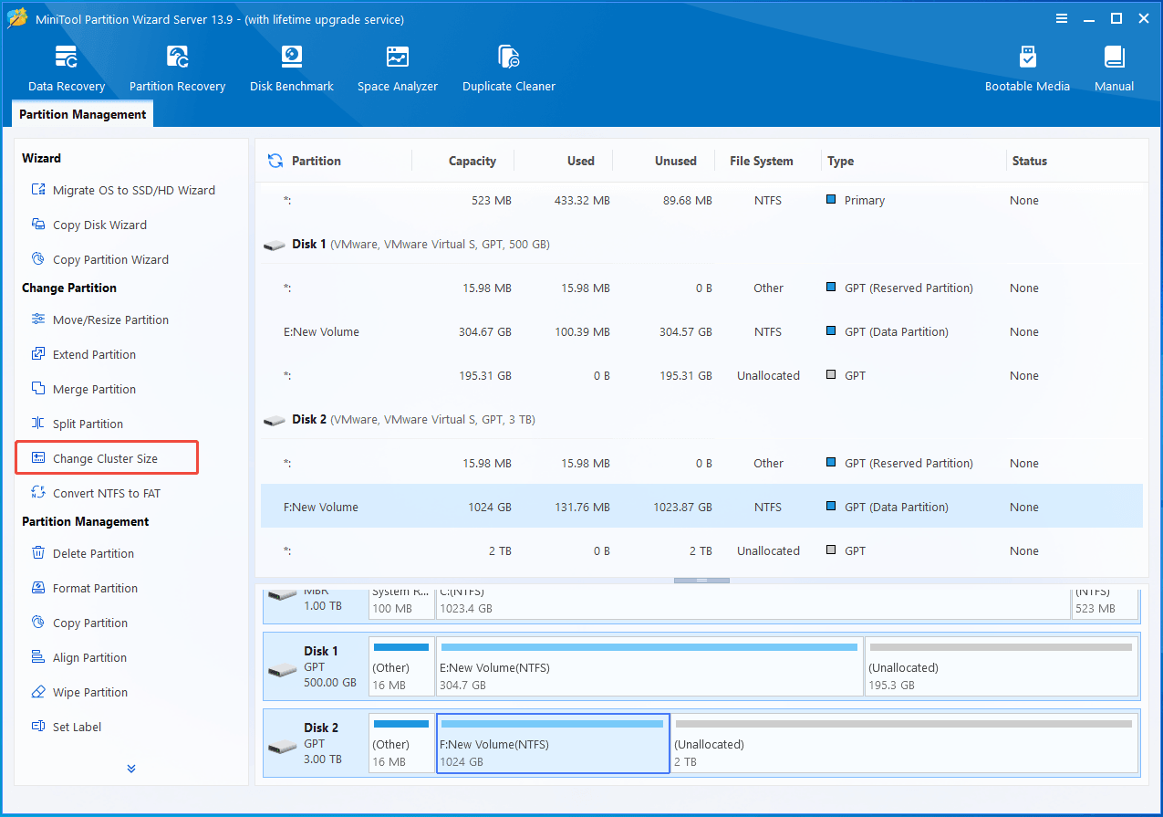1163x817 pixels.
Task: Launch Partition Recovery
Action: (x=177, y=69)
